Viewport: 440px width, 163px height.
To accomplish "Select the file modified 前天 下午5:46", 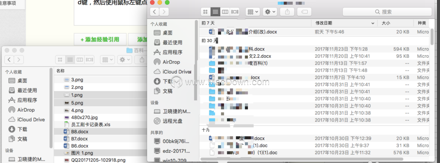I will (x=314, y=32).
